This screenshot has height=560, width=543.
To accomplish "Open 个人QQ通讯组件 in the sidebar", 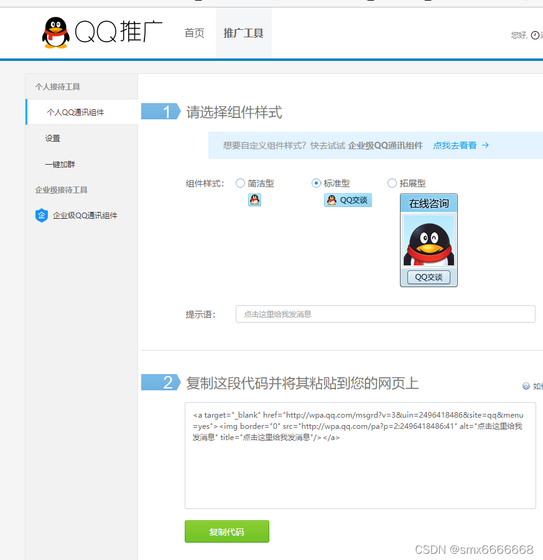I will [x=82, y=112].
